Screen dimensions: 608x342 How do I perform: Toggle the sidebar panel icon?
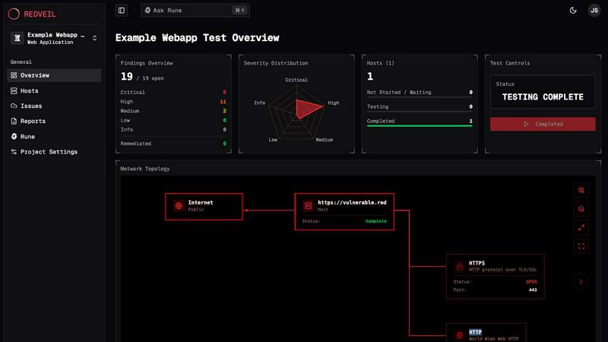click(x=122, y=11)
